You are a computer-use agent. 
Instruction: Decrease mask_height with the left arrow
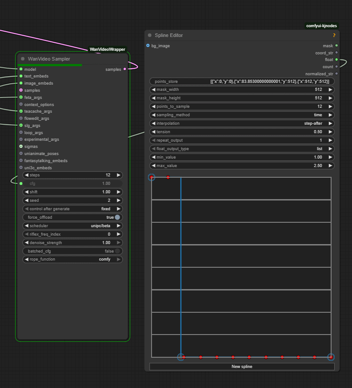click(x=153, y=98)
